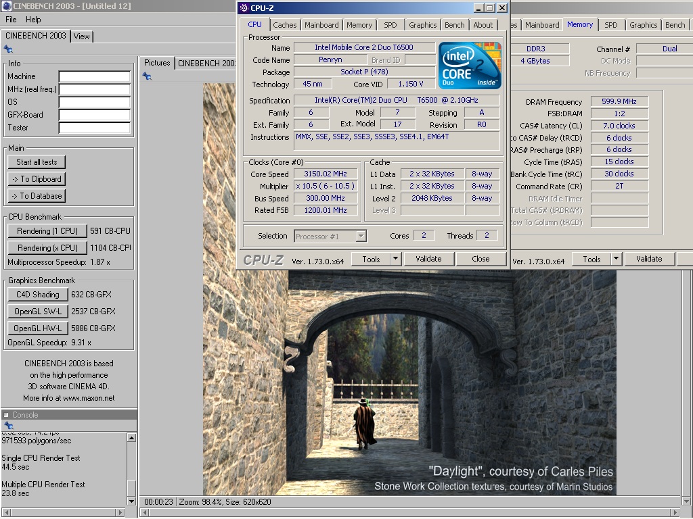
Task: Click the CPU-Z title bar icon
Action: [244, 8]
